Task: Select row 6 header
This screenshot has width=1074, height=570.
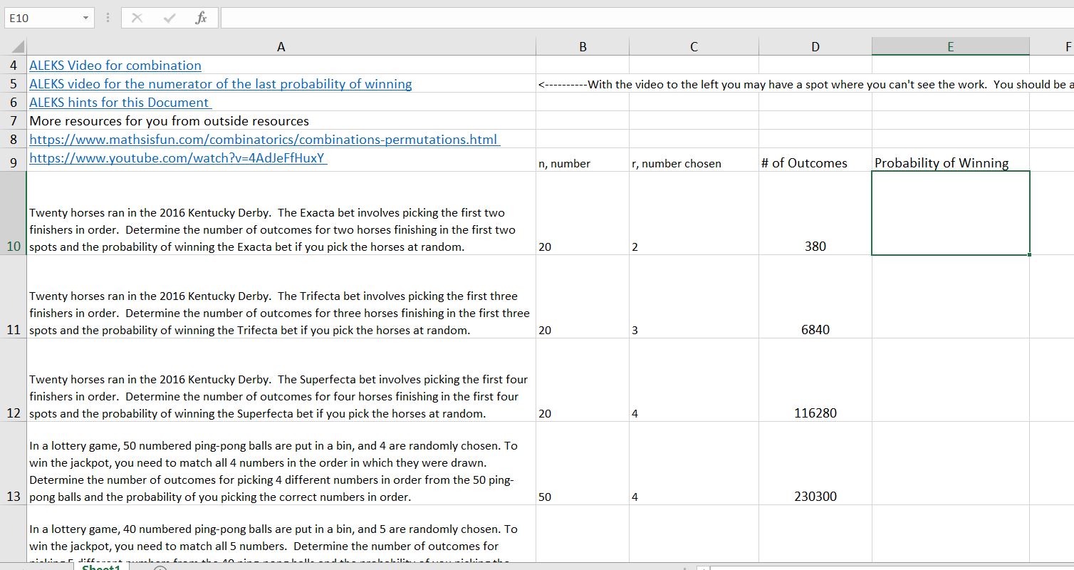Action: point(14,103)
